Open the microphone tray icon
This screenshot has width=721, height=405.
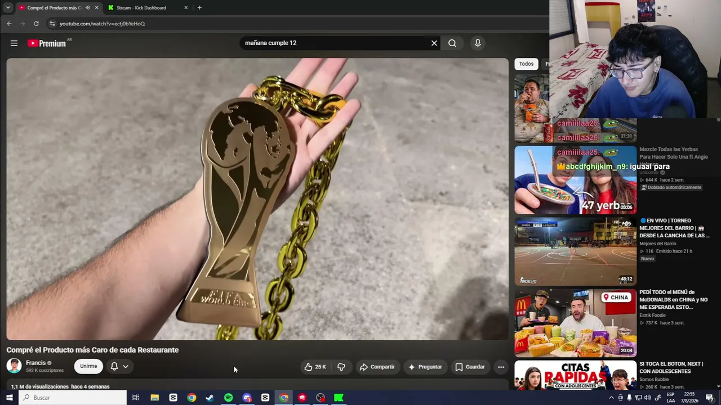(629, 398)
